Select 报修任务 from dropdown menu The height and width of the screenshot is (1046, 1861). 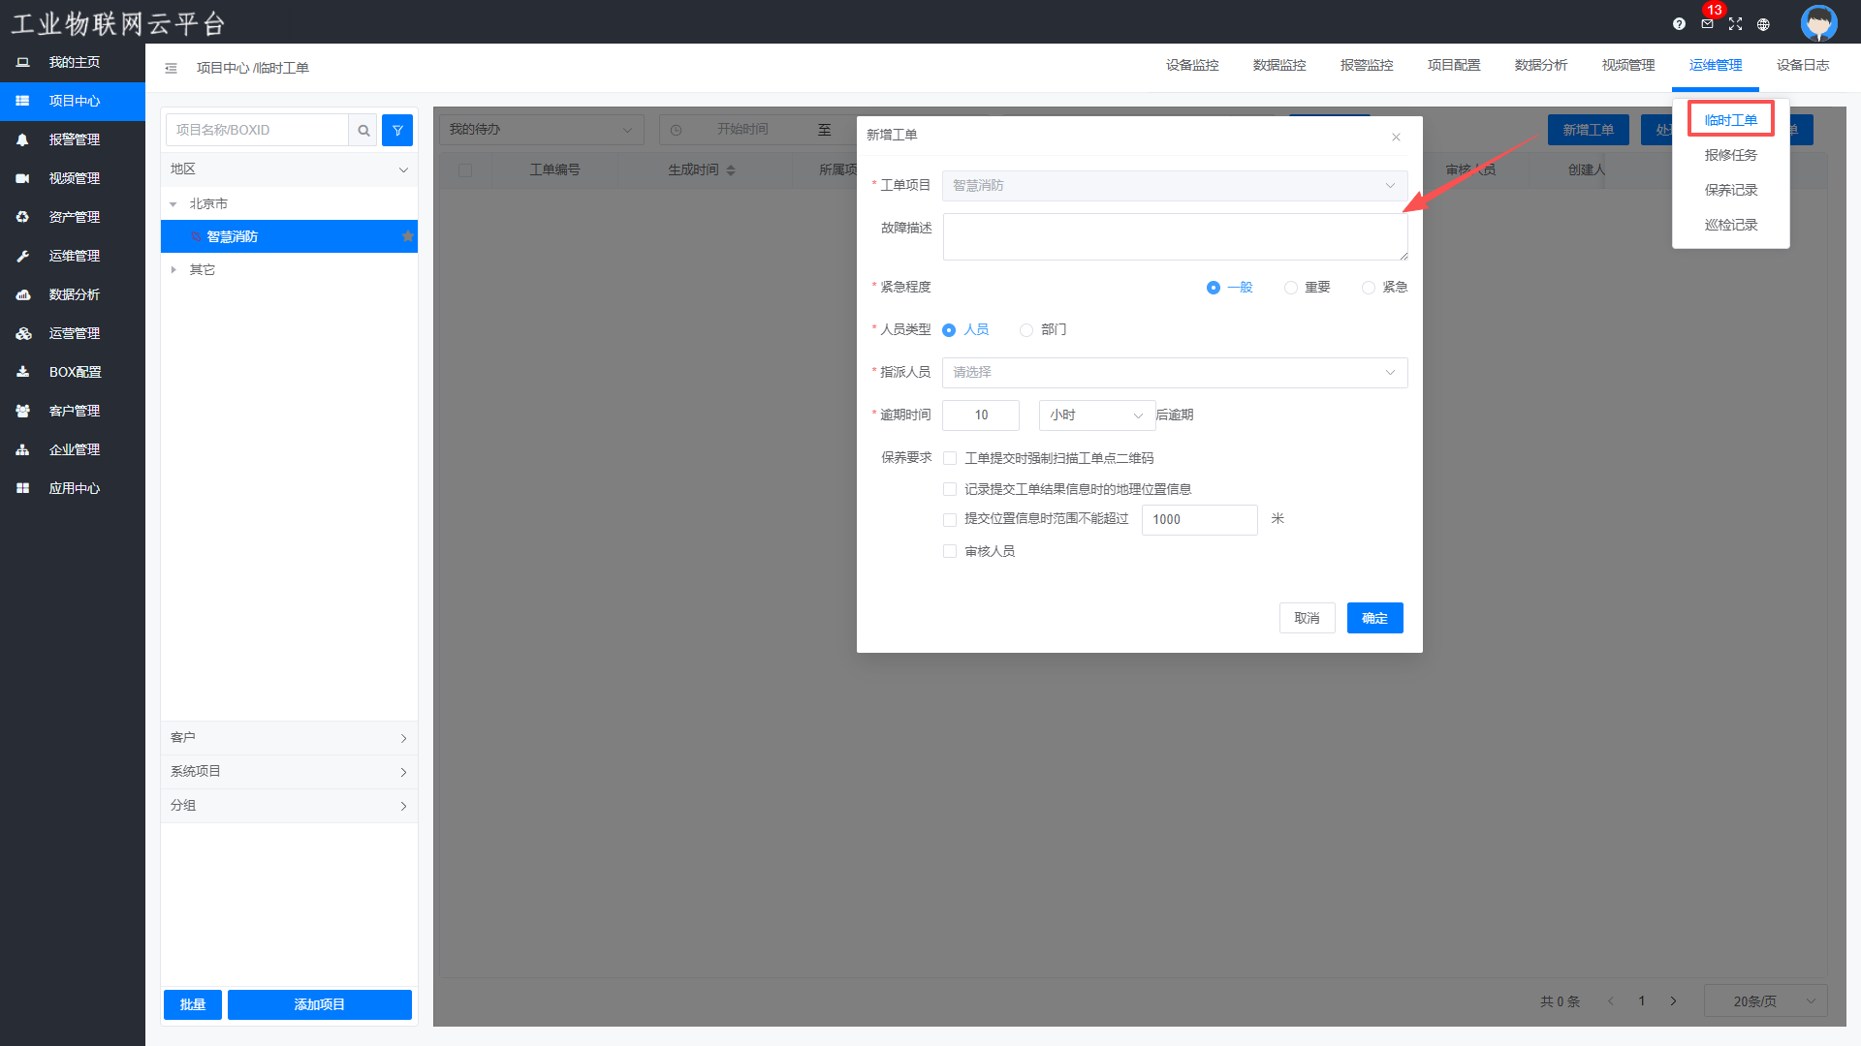[x=1730, y=155]
